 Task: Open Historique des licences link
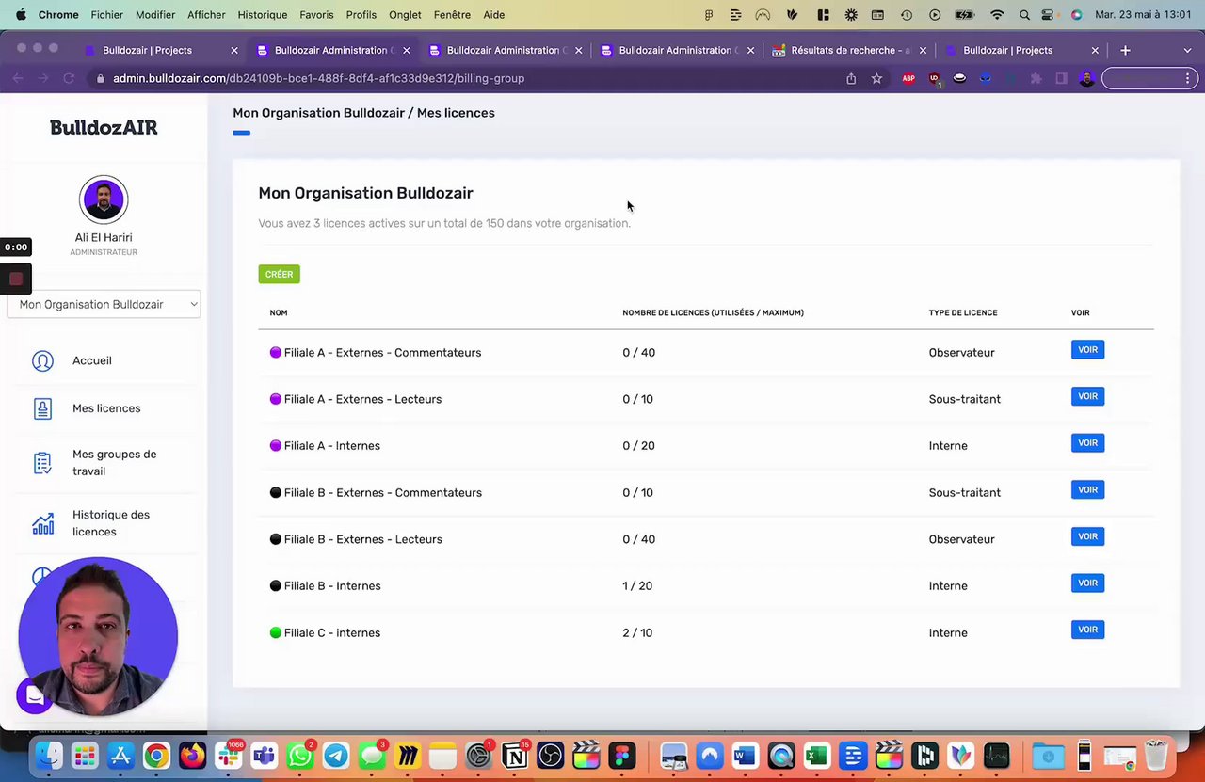(x=111, y=523)
